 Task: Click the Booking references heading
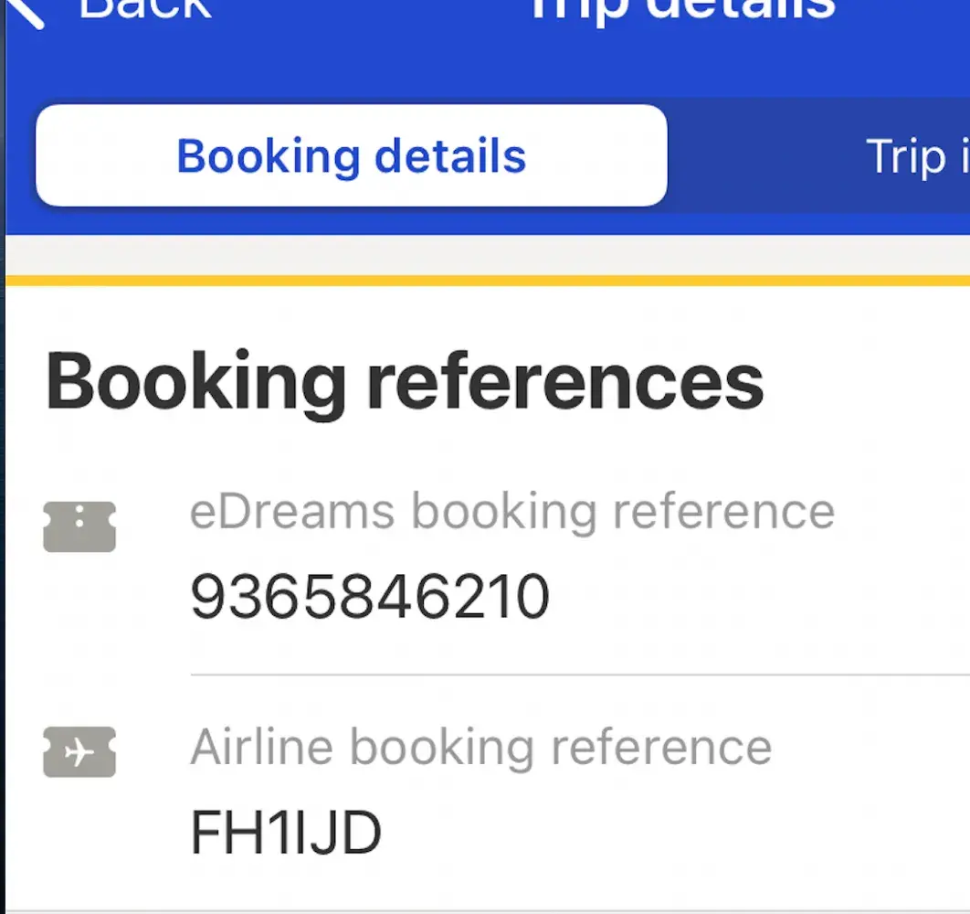(x=405, y=384)
